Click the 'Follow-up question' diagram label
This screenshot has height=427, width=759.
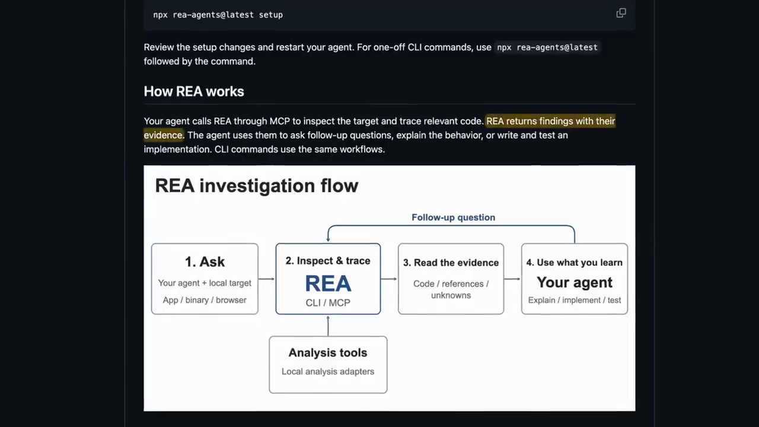click(454, 218)
